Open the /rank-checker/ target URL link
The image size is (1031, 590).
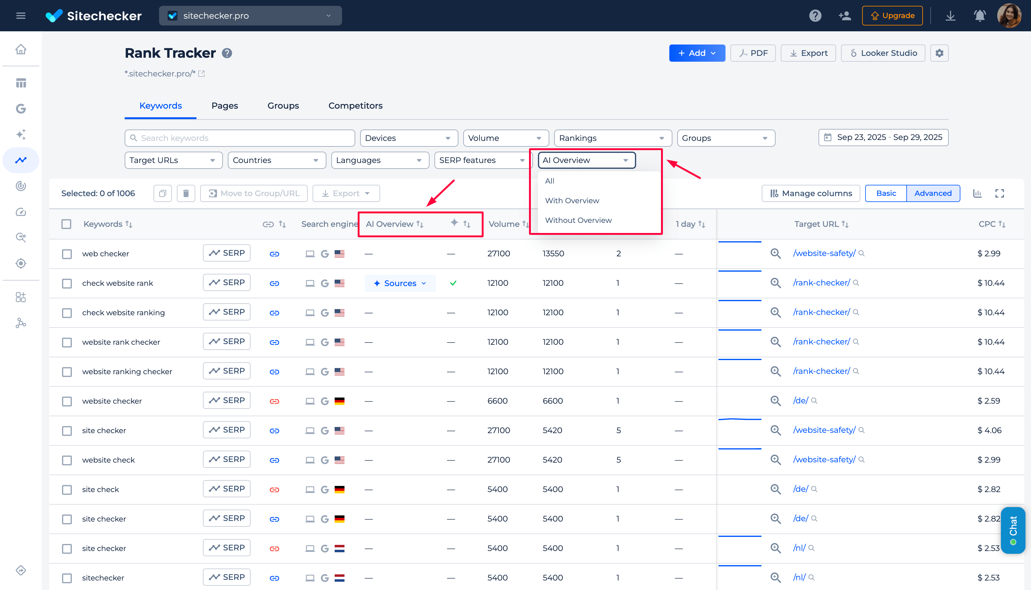point(822,282)
